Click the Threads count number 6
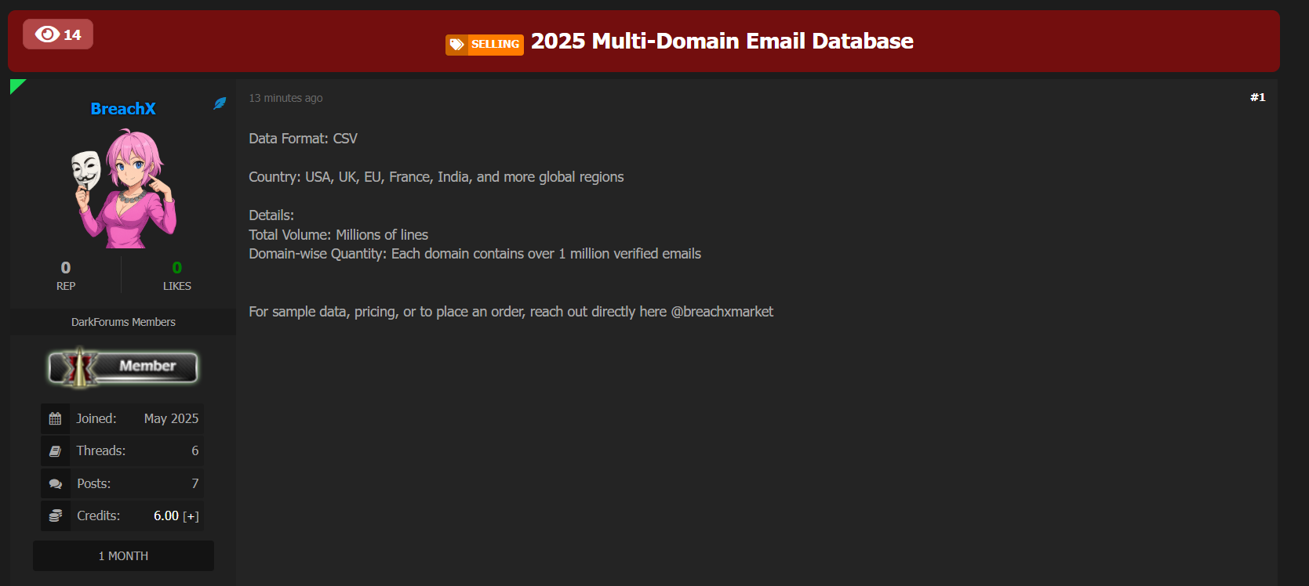1309x586 pixels. pyautogui.click(x=195, y=451)
